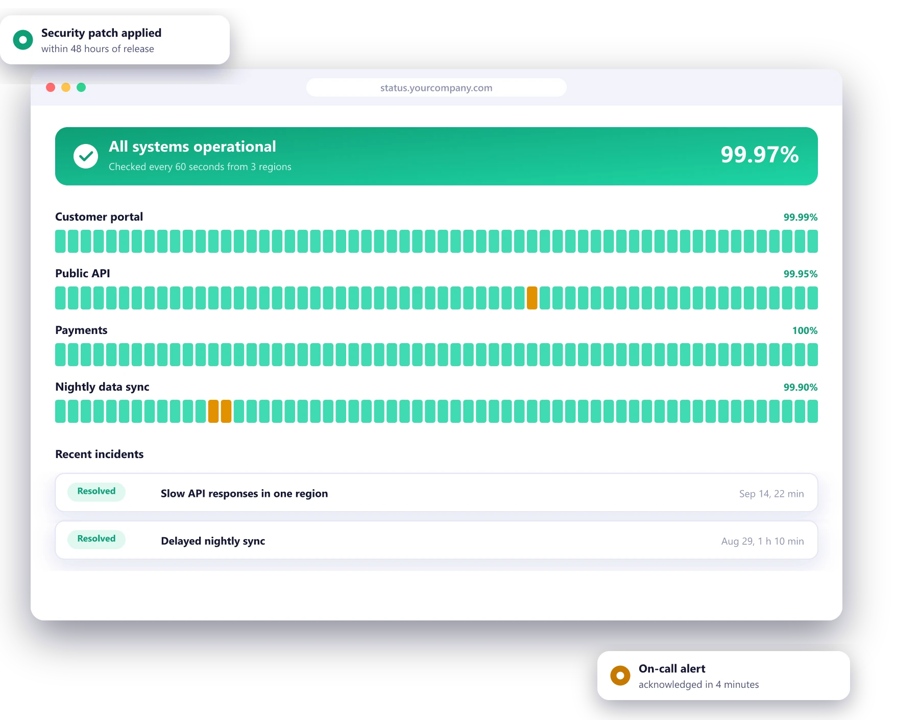The image size is (919, 720).
Task: Click the 'Sep 14, 22 min' timestamp
Action: [x=771, y=494]
